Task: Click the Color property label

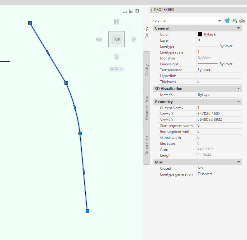Action: click(164, 35)
